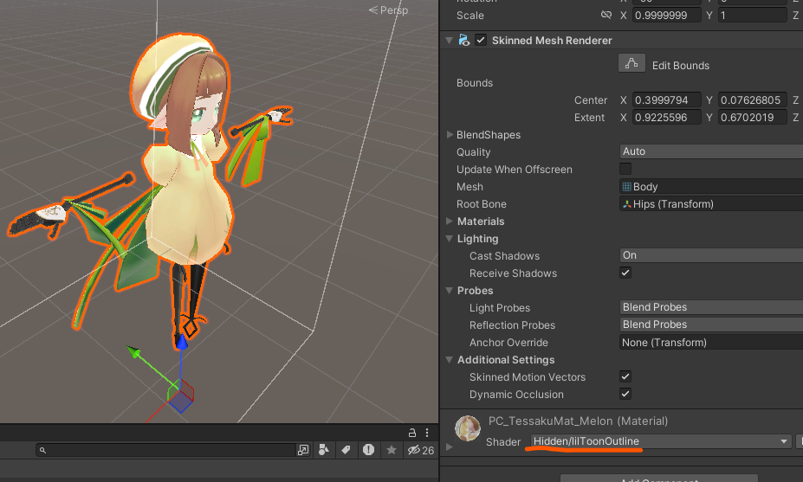
Task: Click the Edit Bounds icon button
Action: coord(631,63)
